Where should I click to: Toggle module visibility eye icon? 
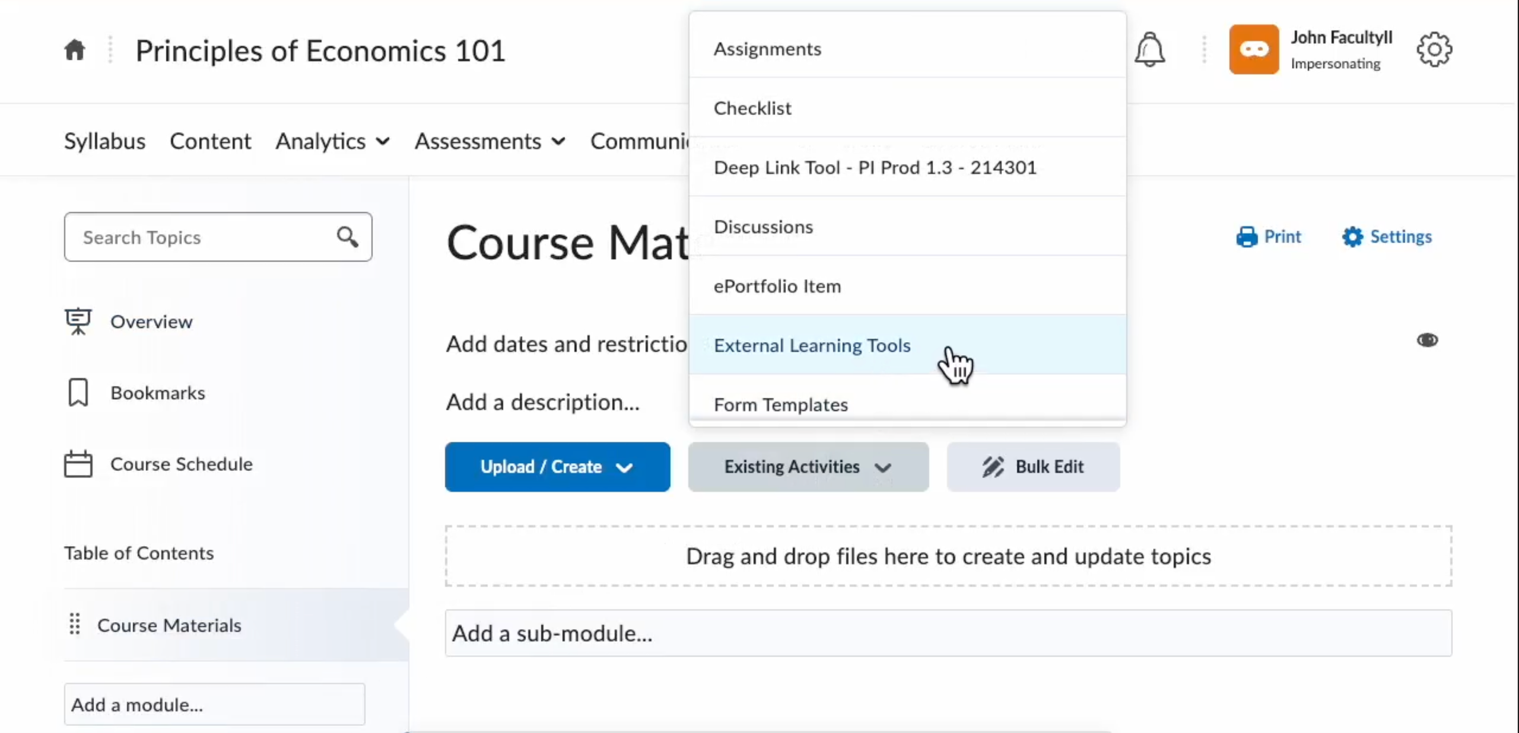pyautogui.click(x=1427, y=340)
